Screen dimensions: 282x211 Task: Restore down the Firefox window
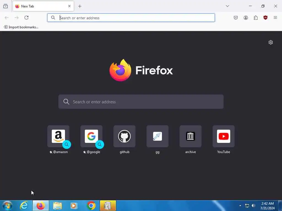pos(263,6)
